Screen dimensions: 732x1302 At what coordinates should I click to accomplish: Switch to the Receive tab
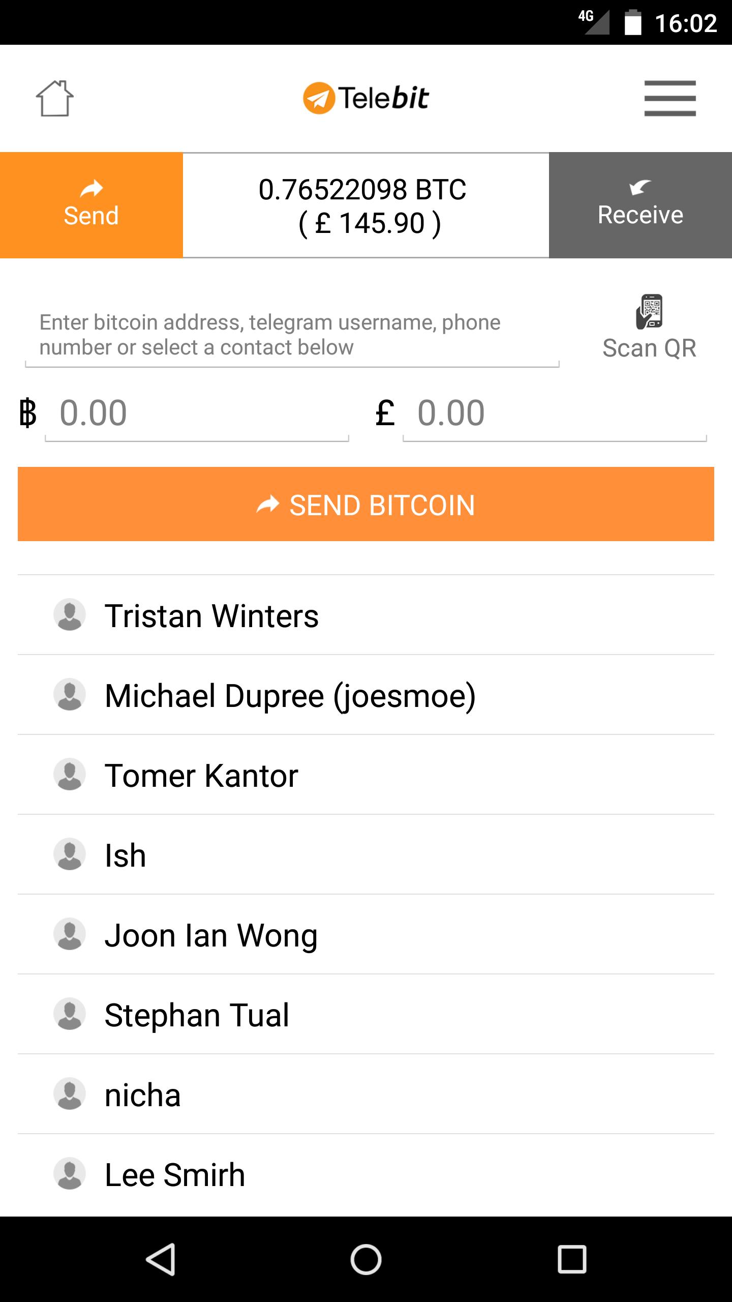coord(640,205)
